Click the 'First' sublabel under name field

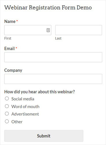(x=8, y=38)
